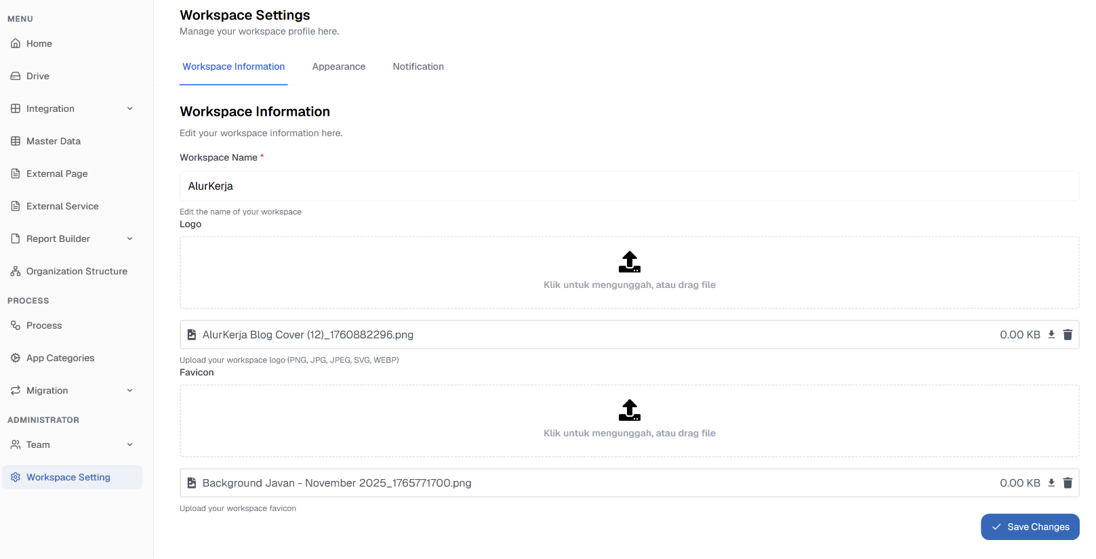Click the Background Javan - November 2025_1765771700.png filename
This screenshot has height=559, width=1096.
(x=337, y=483)
